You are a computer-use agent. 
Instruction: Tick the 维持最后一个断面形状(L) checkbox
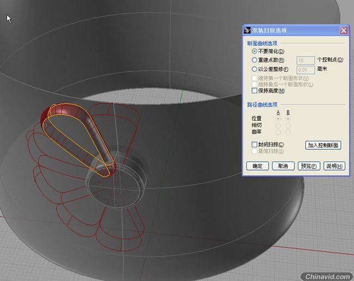coord(254,84)
